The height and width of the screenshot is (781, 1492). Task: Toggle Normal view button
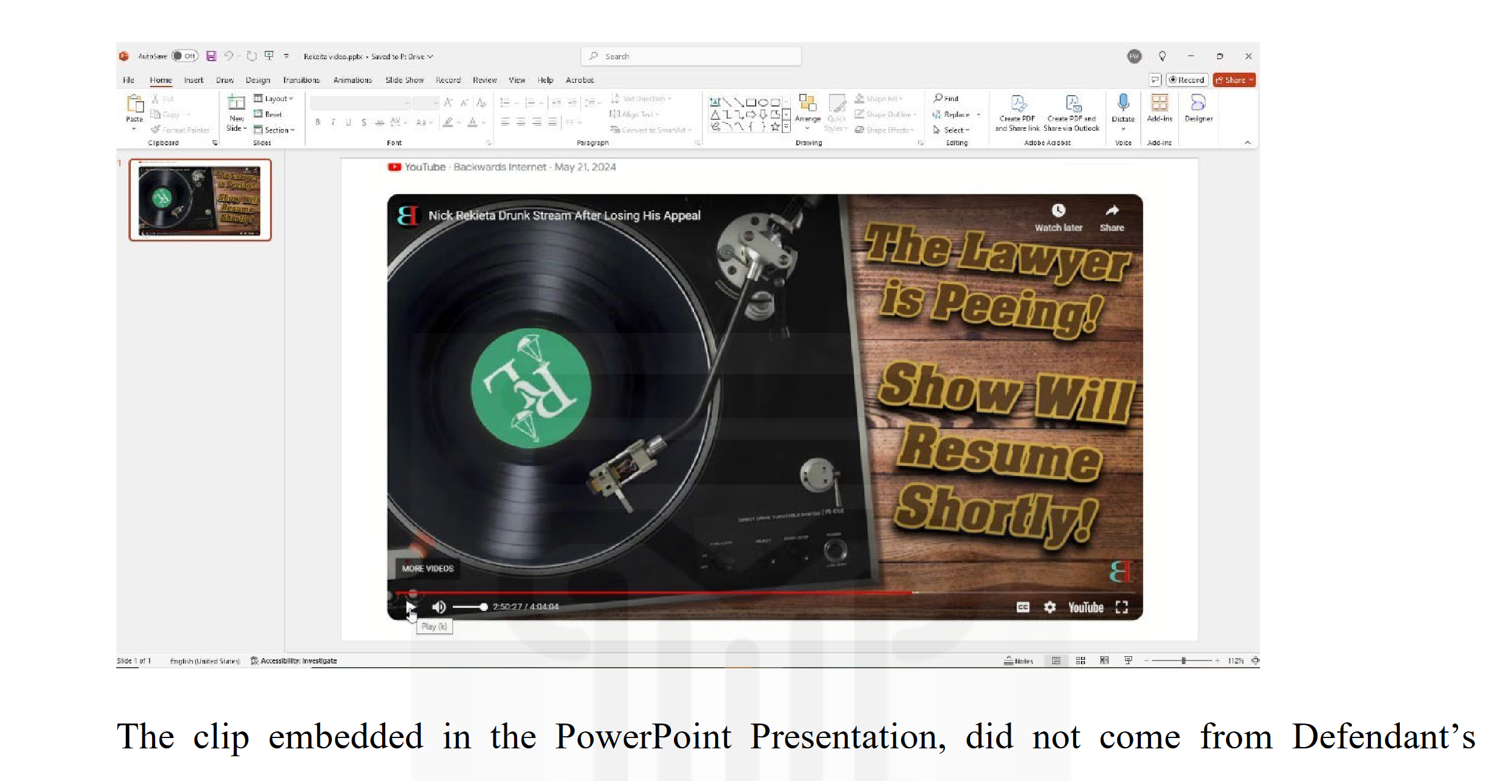[x=1056, y=661]
